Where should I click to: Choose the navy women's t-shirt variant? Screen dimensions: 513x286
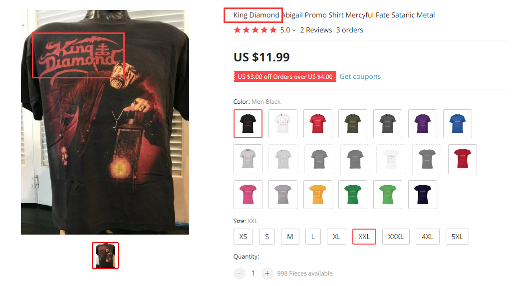423,195
